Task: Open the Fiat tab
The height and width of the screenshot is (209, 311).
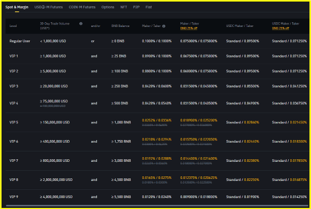Action: point(149,7)
